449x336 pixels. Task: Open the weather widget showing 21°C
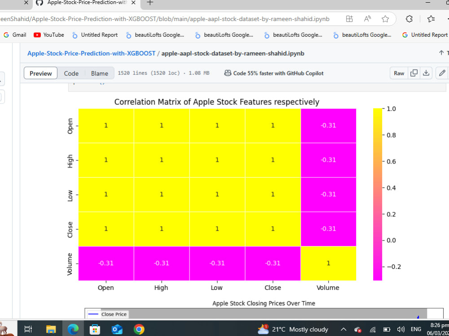pyautogui.click(x=292, y=329)
